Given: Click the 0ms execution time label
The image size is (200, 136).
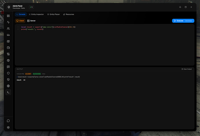Looking at the screenshot, I should pyautogui.click(x=43, y=74).
